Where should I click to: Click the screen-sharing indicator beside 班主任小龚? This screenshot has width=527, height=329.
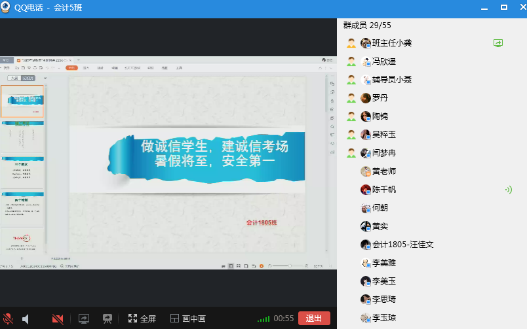[x=498, y=43]
